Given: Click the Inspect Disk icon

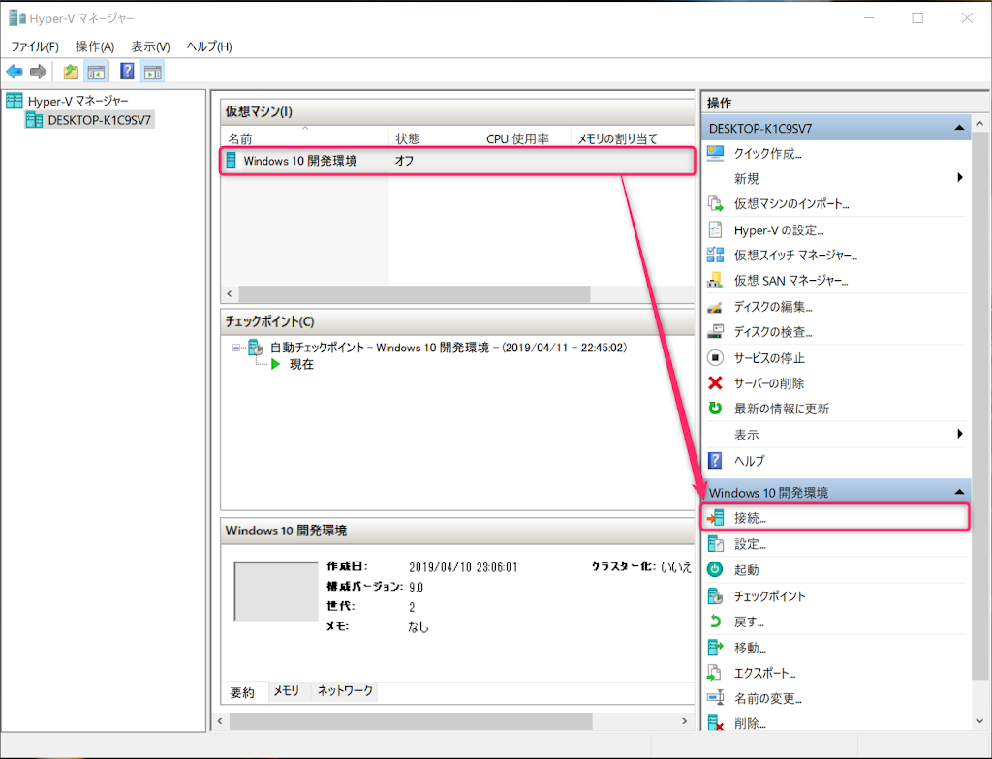Looking at the screenshot, I should click(x=716, y=332).
